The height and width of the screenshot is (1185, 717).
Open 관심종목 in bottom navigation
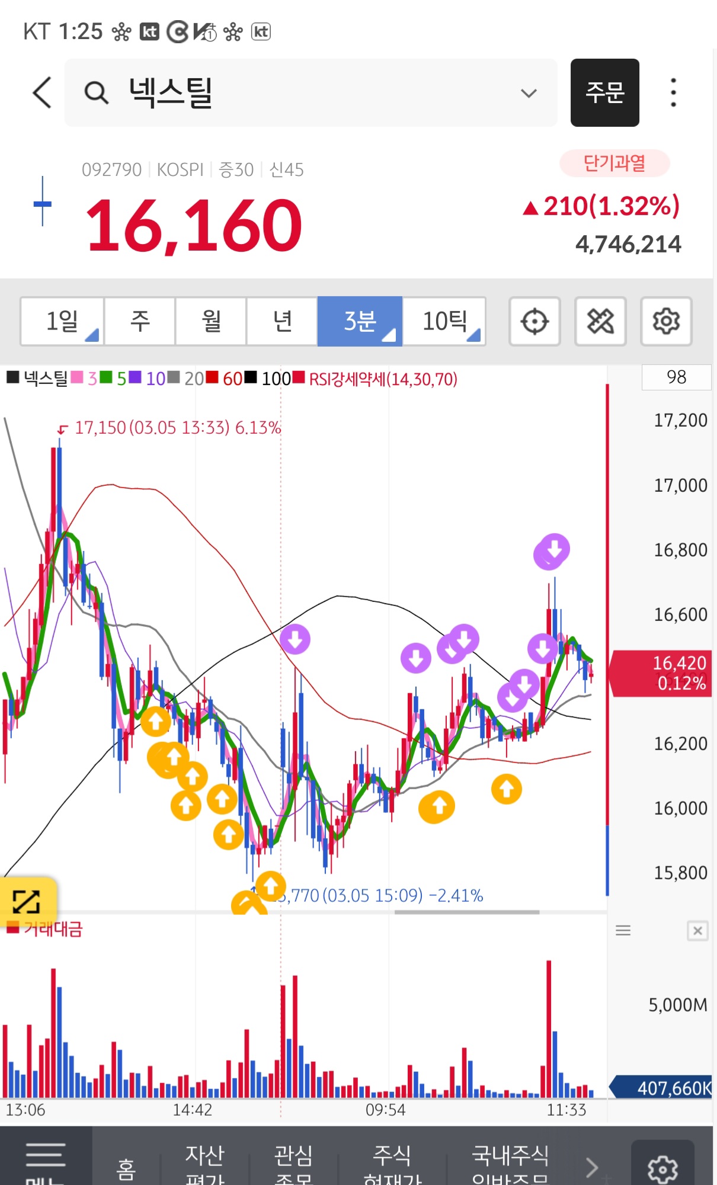pos(293,1166)
